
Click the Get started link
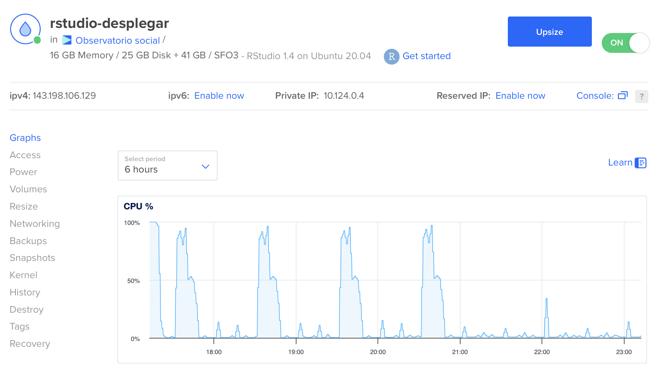(x=426, y=56)
